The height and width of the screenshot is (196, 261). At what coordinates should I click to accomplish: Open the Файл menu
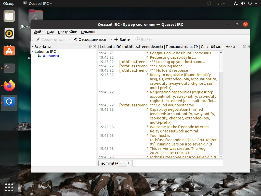[38, 32]
